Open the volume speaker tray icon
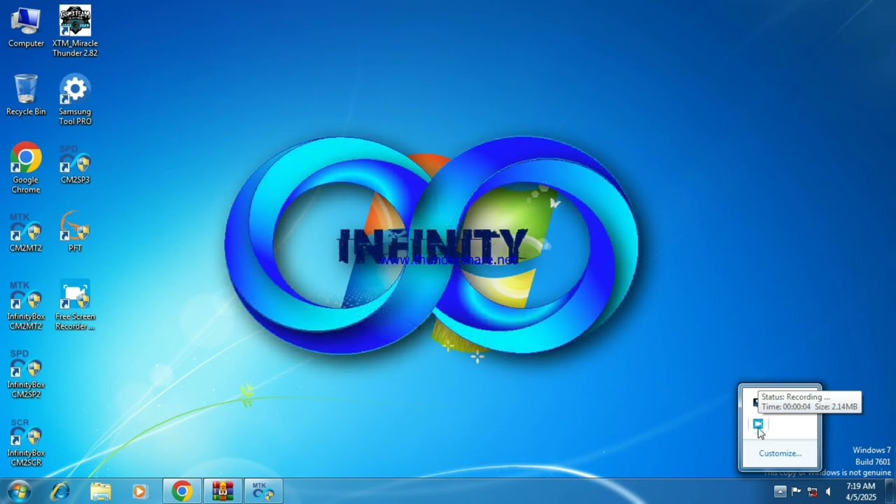 [x=828, y=491]
